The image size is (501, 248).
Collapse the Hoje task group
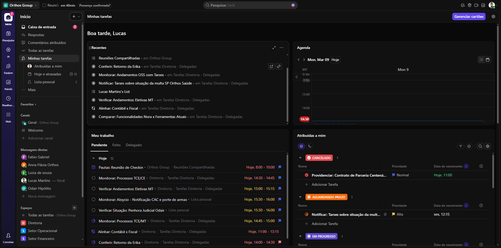point(94,158)
